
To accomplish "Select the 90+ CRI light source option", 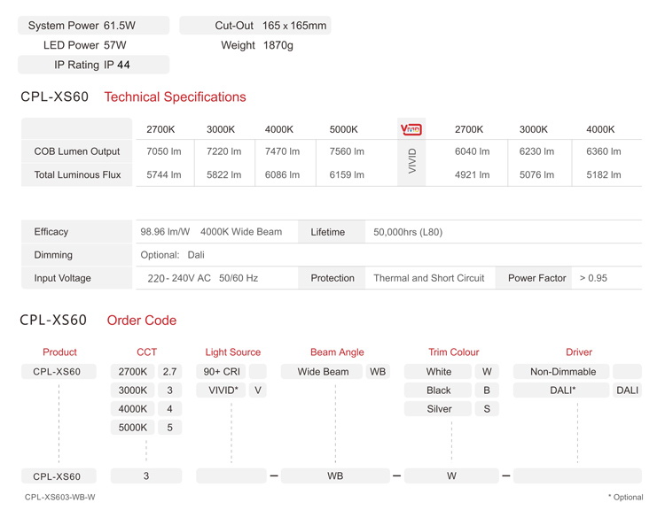I will (x=221, y=371).
